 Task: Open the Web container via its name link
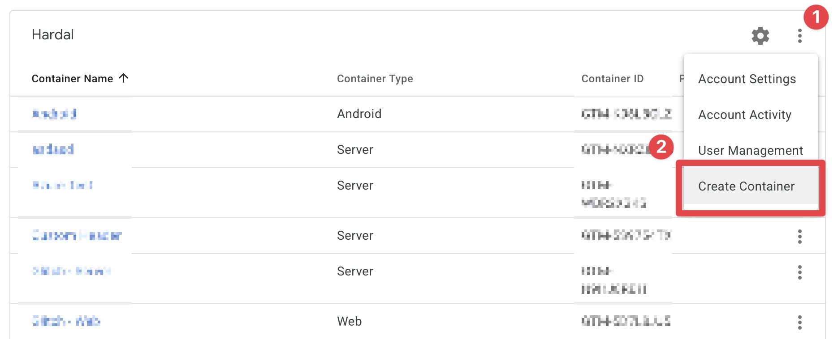point(67,321)
